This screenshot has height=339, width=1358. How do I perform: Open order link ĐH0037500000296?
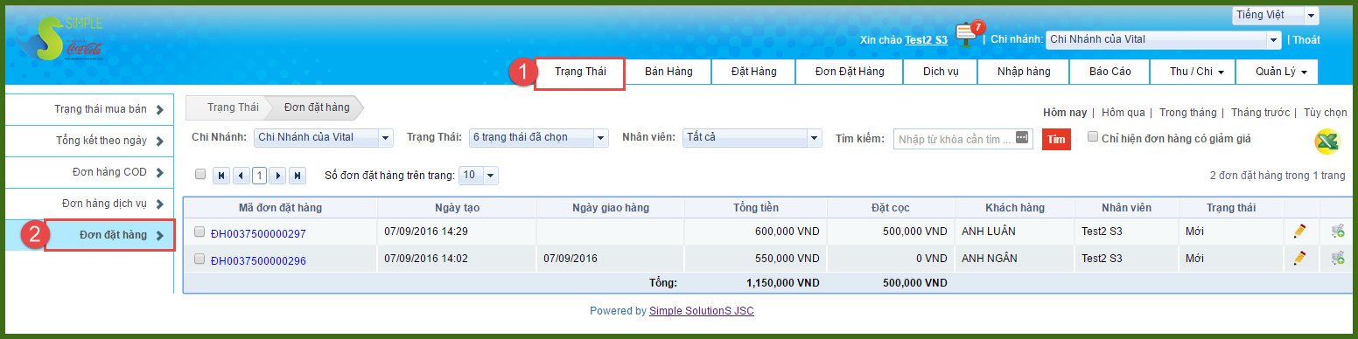[258, 260]
